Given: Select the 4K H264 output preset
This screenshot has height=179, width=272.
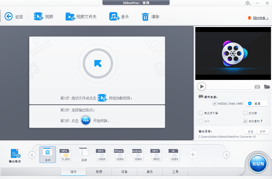Looking at the screenshot, I should coord(174,155).
